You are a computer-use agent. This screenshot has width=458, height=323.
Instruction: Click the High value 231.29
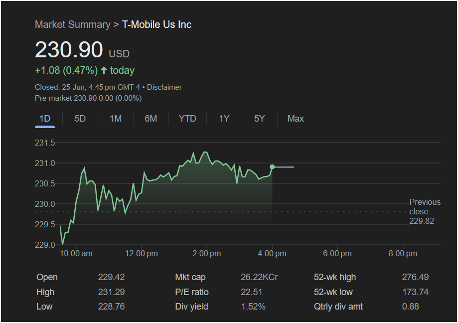111,292
